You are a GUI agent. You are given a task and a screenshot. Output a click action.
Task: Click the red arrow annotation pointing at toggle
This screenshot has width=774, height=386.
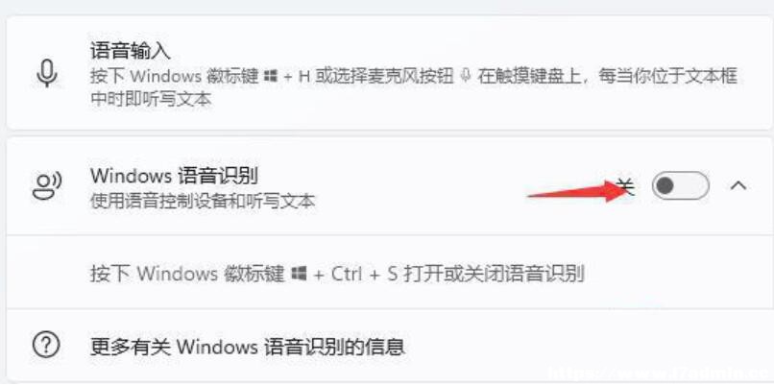(x=577, y=190)
